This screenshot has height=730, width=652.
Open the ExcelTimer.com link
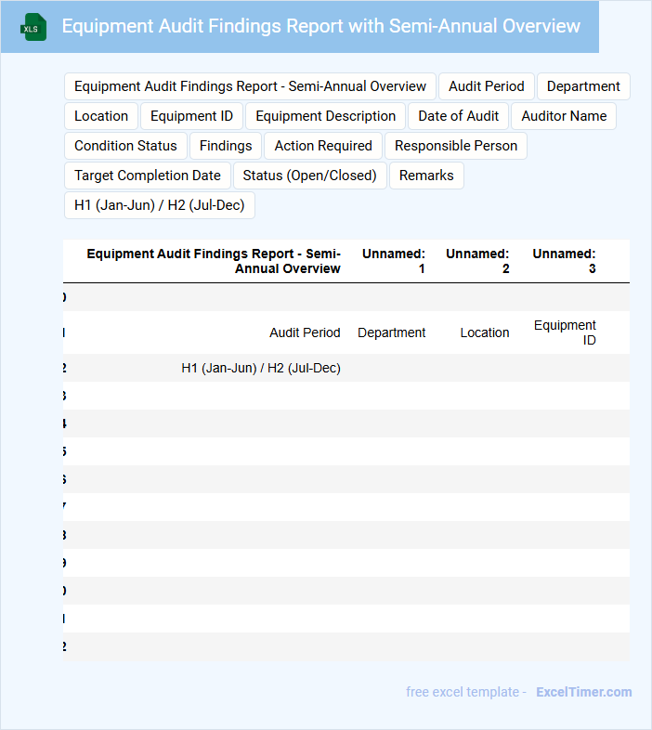click(583, 692)
